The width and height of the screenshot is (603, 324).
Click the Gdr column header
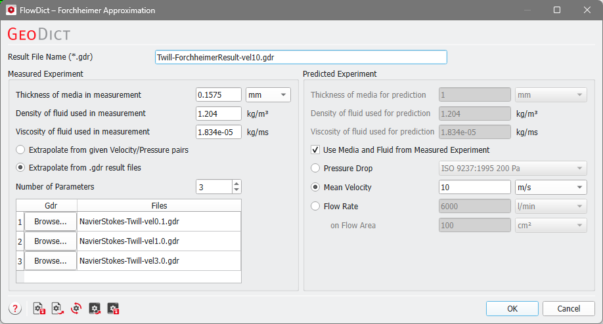[51, 205]
